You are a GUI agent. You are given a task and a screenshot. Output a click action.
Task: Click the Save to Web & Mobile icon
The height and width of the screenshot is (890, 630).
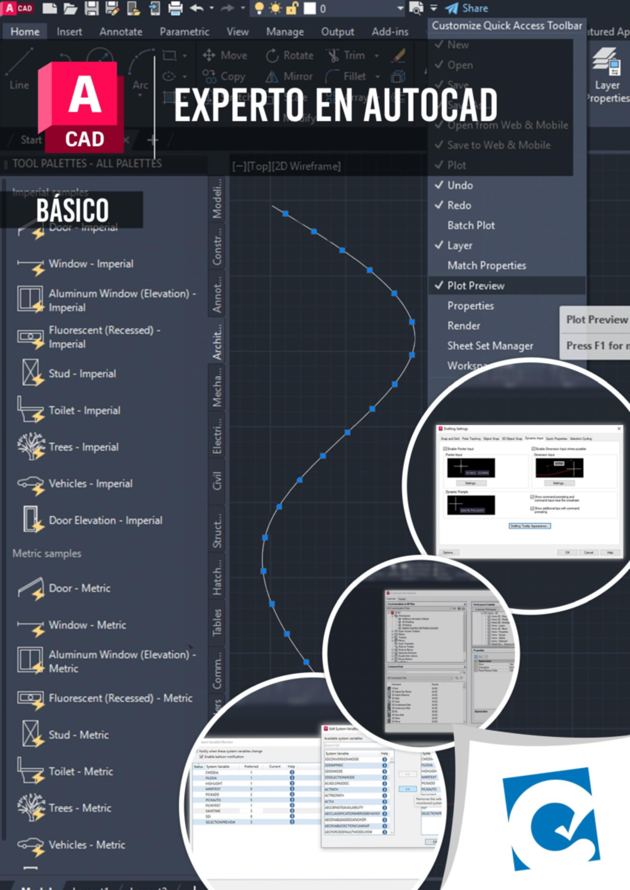point(154,8)
